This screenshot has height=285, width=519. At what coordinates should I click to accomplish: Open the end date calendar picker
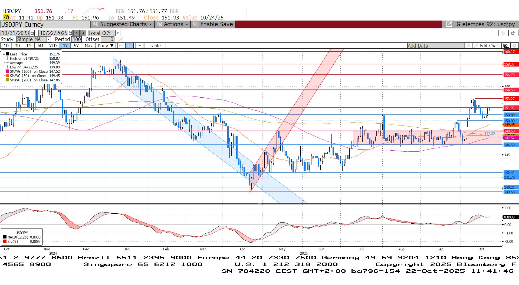70,33
